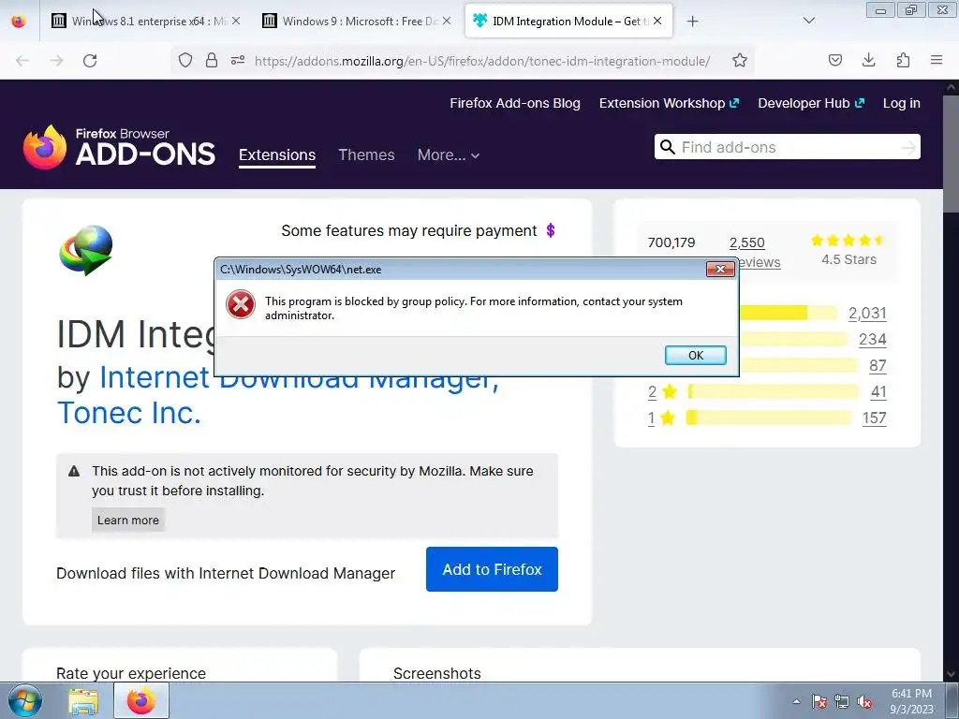Click the network tray icon
Screen dimensions: 959x719
click(x=842, y=701)
